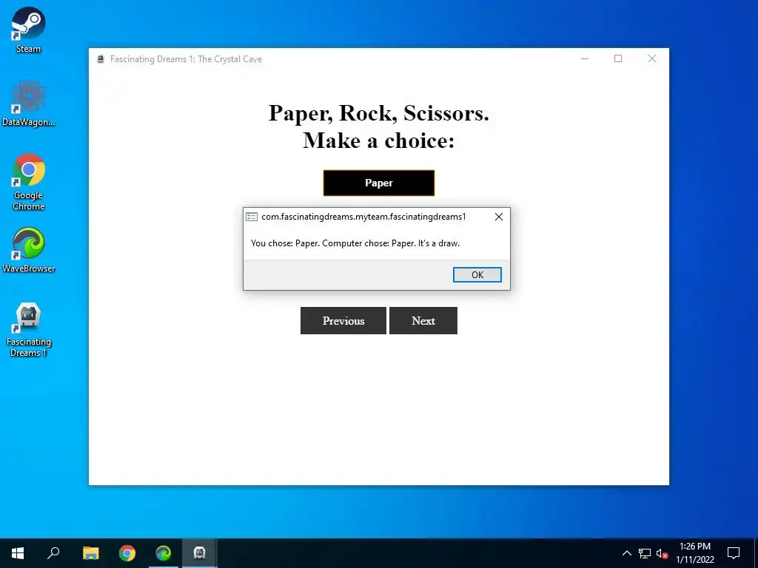Viewport: 758px width, 568px height.
Task: Open the DataWagon desktop shortcut
Action: [29, 104]
